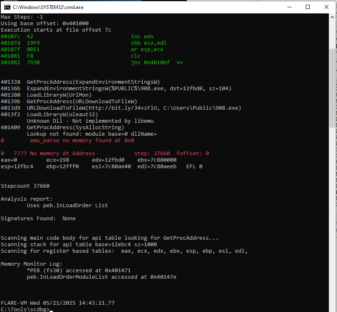This screenshot has width=337, height=312.
Task: Maximize the cmd.exe window
Action: click(308, 7)
